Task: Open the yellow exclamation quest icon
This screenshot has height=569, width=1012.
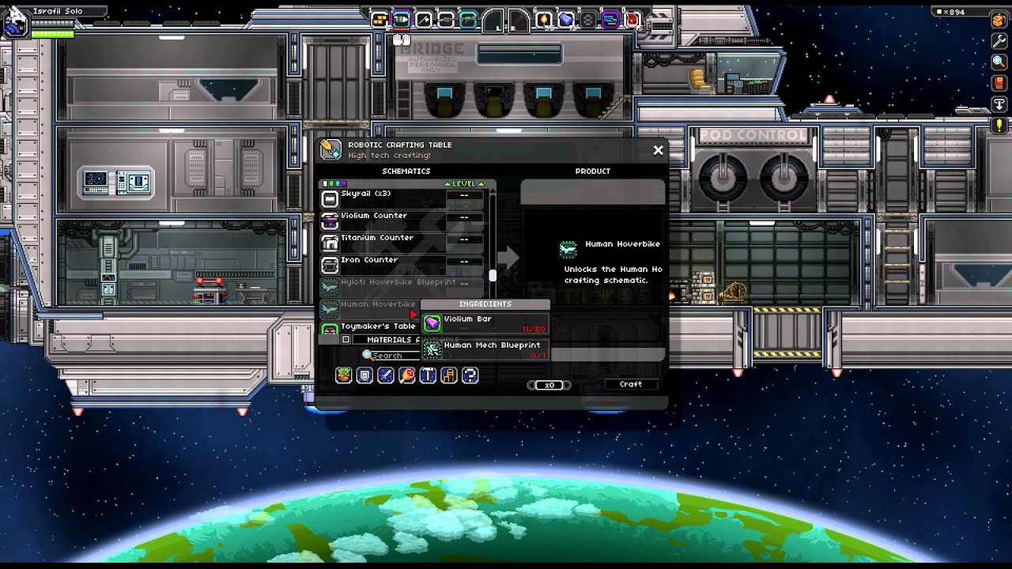Action: click(999, 125)
